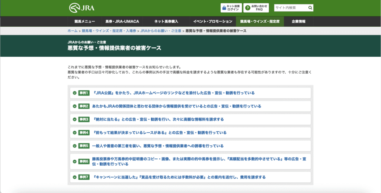381x193 pixels.
Task: Open case titled 『JRA公認』をかたり
Action: tap(173, 93)
